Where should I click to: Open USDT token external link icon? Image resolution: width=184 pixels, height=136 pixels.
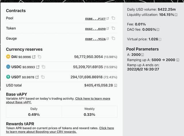[x=37, y=77]
